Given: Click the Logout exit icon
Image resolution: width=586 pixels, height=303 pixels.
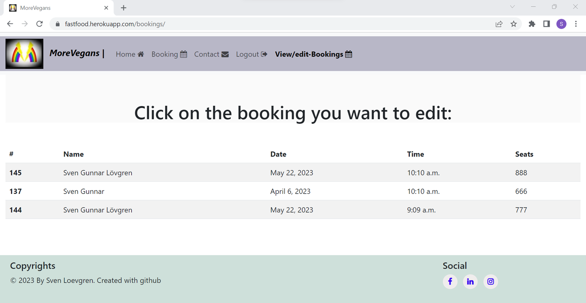Looking at the screenshot, I should pyautogui.click(x=264, y=54).
